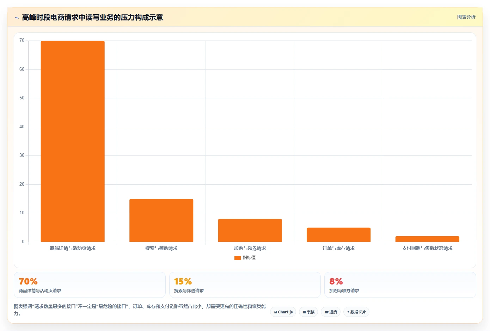
Task: Click the 订单与库存请求 bar in the chart
Action: (x=338, y=235)
